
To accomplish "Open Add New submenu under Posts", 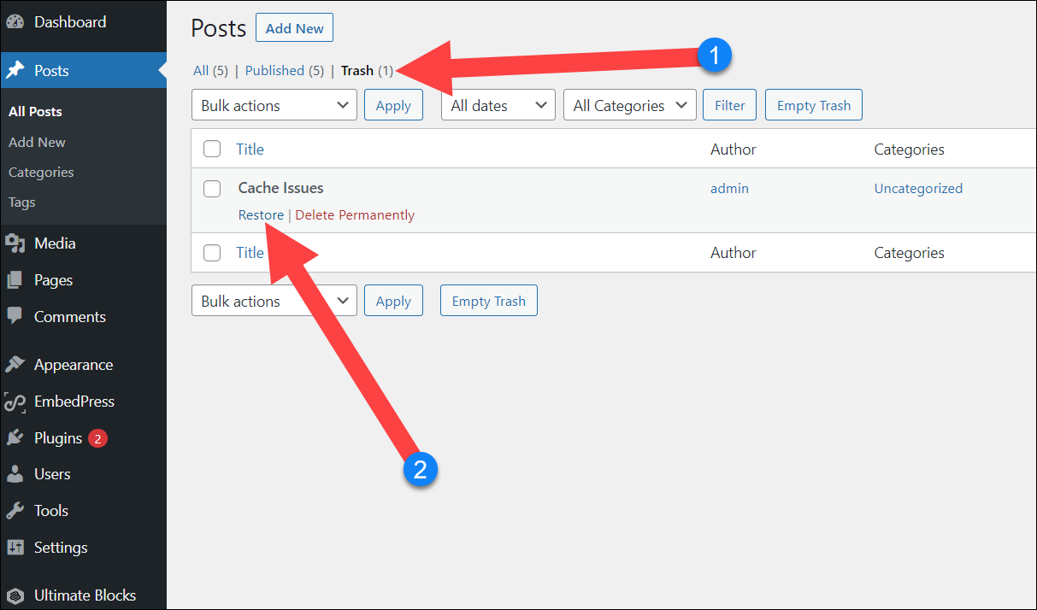I will pos(37,142).
